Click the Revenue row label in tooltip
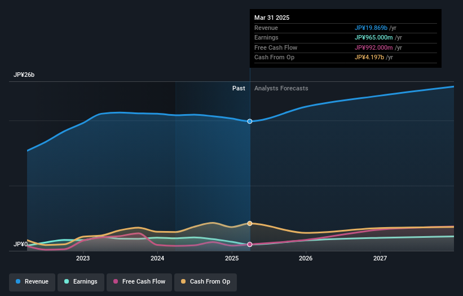The height and width of the screenshot is (296, 463). [x=266, y=28]
